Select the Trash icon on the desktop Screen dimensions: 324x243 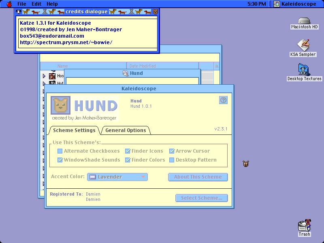tap(305, 228)
